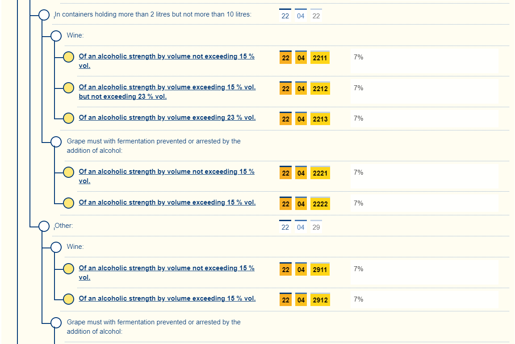Open 'exceeding 23 % vol.' commodity link
This screenshot has width=515, height=344.
point(167,118)
